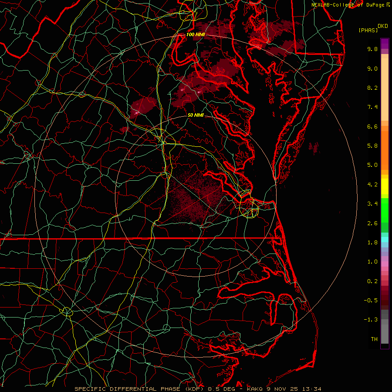Select the -0.5 legend value
Image resolution: width=392 pixels, height=392 pixels.
tap(371, 301)
